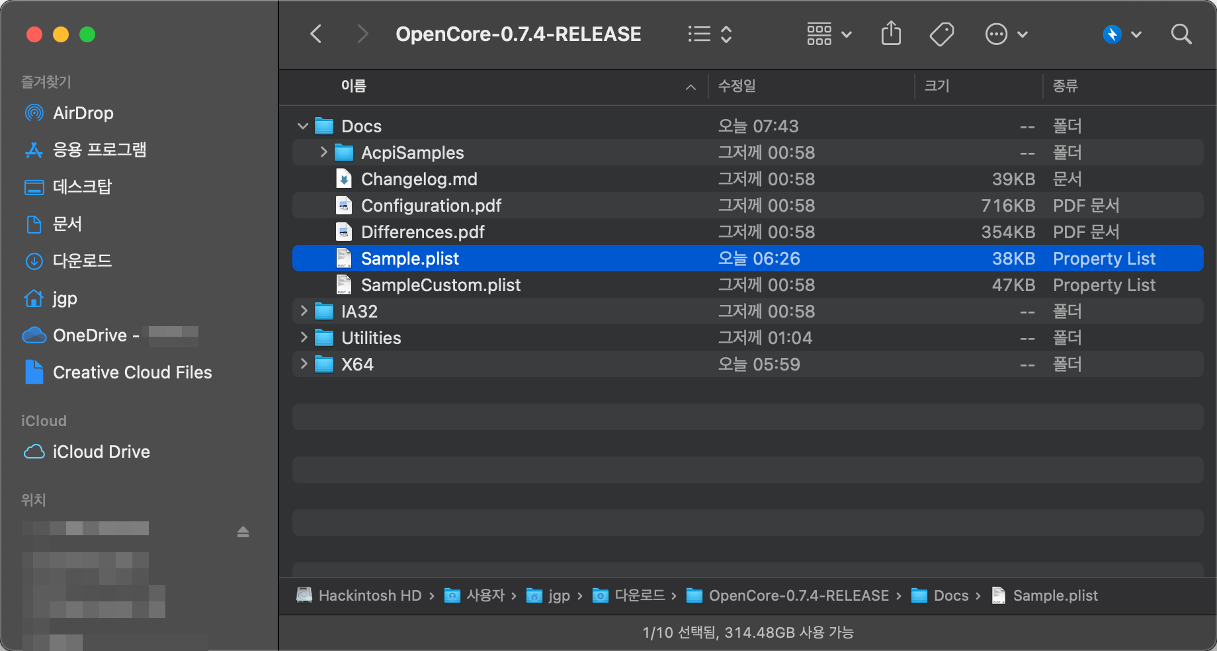Open the group-by grid options menu
1217x651 pixels.
click(x=829, y=34)
